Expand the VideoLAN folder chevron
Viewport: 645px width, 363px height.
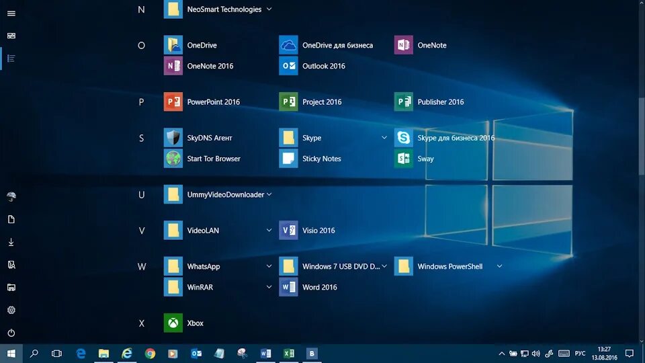[269, 230]
